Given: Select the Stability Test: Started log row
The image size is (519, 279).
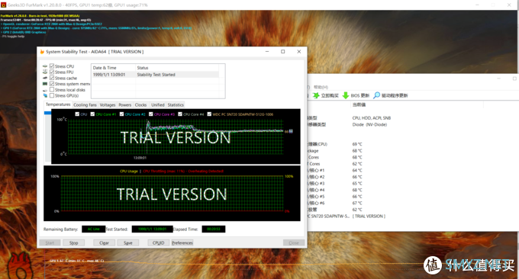Looking at the screenshot, I should (x=155, y=75).
